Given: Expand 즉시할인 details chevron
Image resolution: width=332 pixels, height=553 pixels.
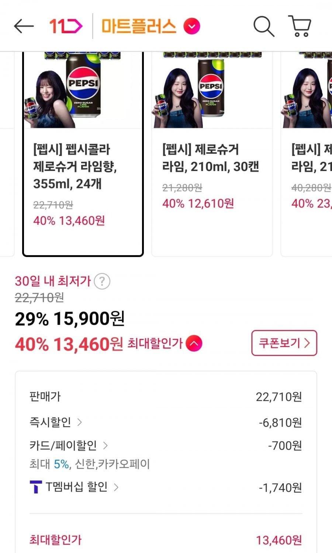Looking at the screenshot, I should coord(80,422).
